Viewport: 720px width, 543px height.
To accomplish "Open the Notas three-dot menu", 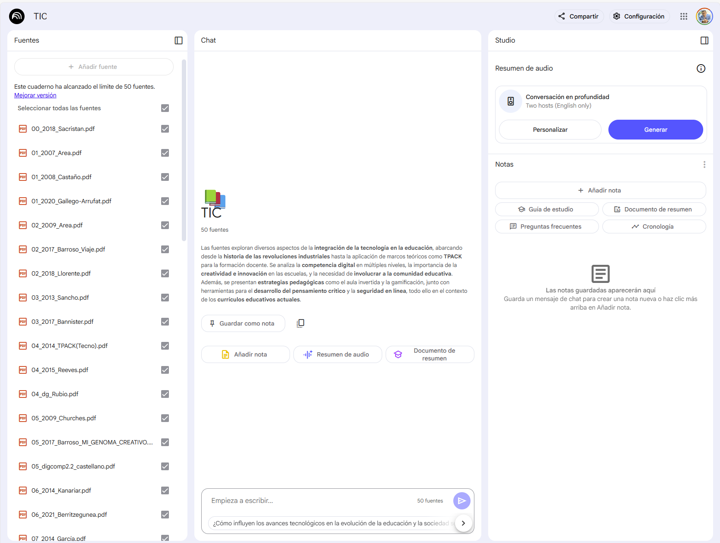I will 704,164.
